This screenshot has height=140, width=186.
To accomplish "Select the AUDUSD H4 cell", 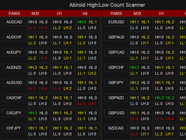I will pyautogui.click(x=88, y=85).
